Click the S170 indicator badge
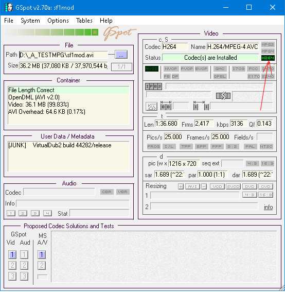This screenshot has height=292, width=285. (x=254, y=76)
